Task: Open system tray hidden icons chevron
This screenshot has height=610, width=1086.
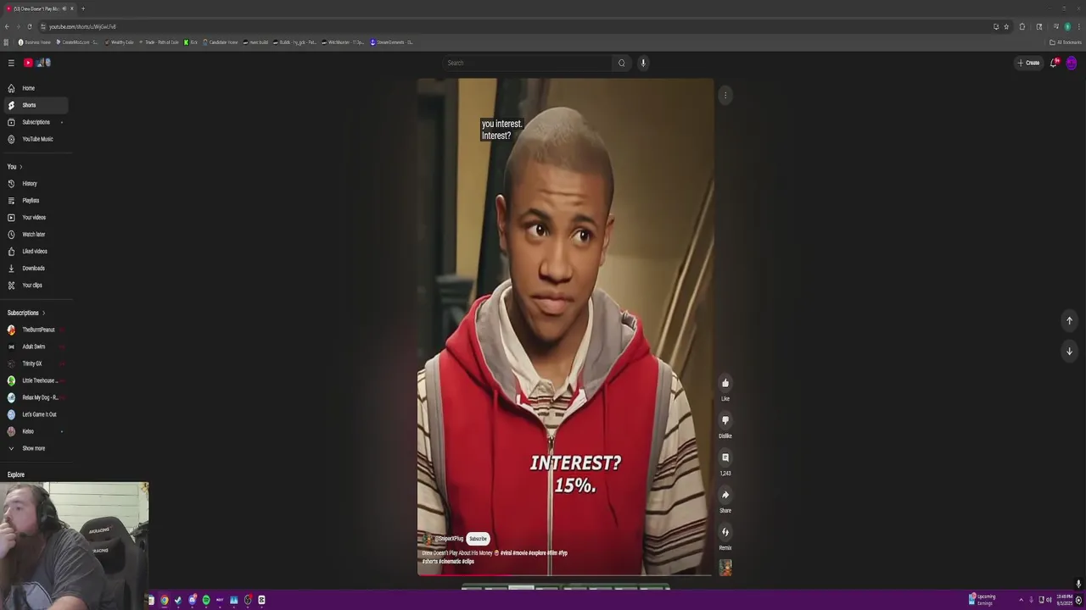Action: (1021, 600)
